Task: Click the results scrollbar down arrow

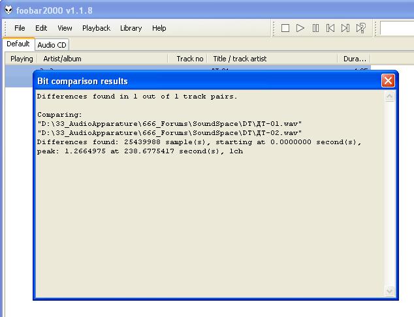Action: pyautogui.click(x=389, y=291)
